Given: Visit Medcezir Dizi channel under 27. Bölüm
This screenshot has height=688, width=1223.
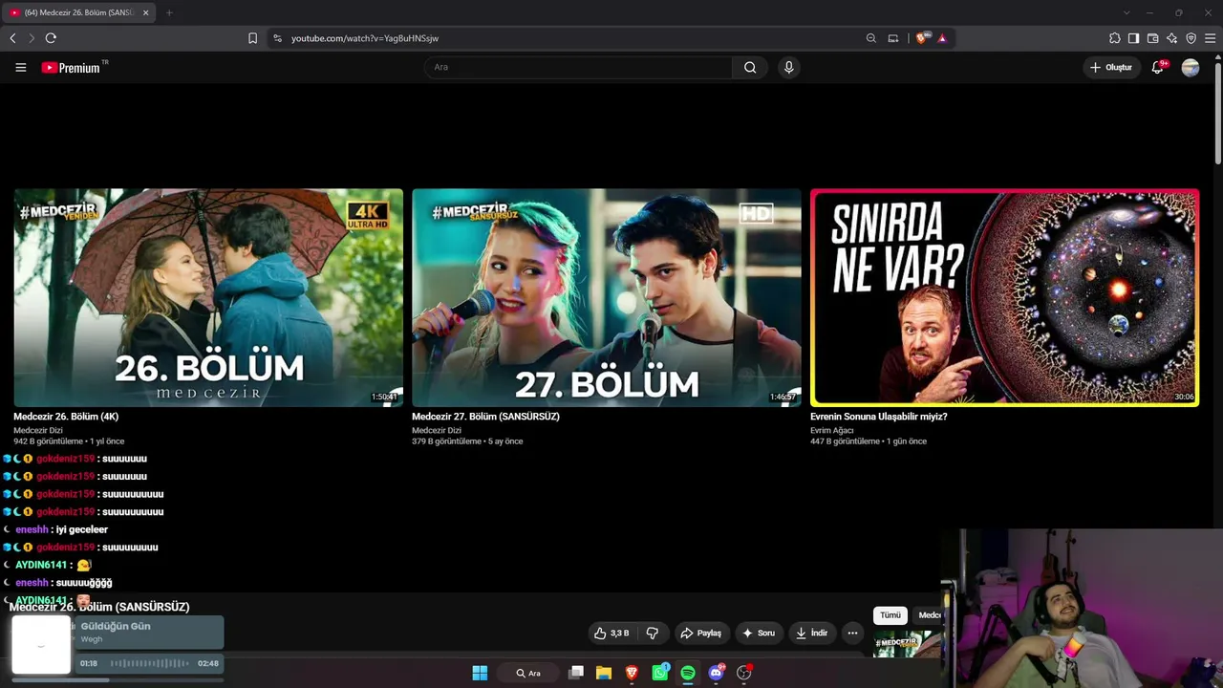Looking at the screenshot, I should 437,430.
